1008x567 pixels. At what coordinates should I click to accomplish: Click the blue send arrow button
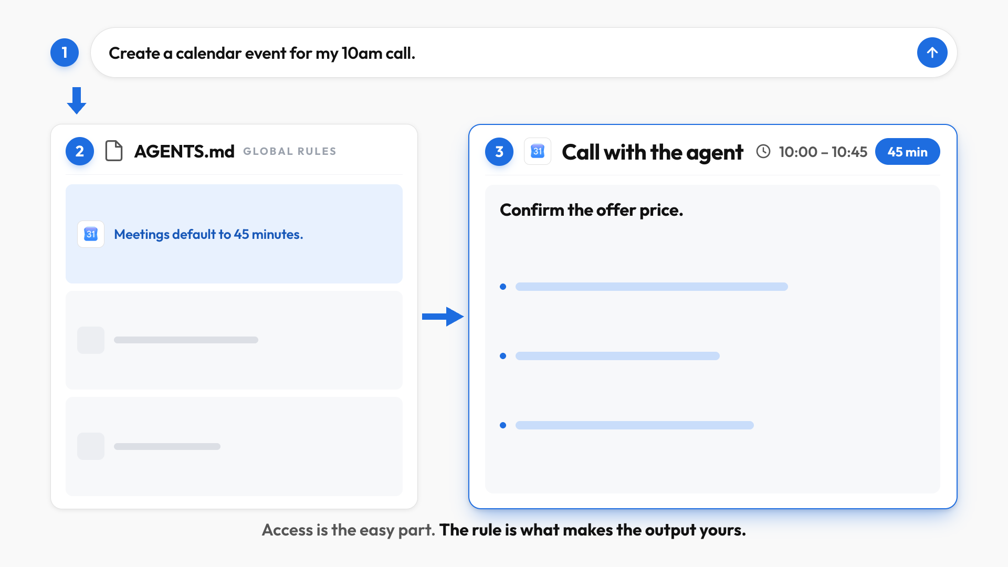coord(932,52)
